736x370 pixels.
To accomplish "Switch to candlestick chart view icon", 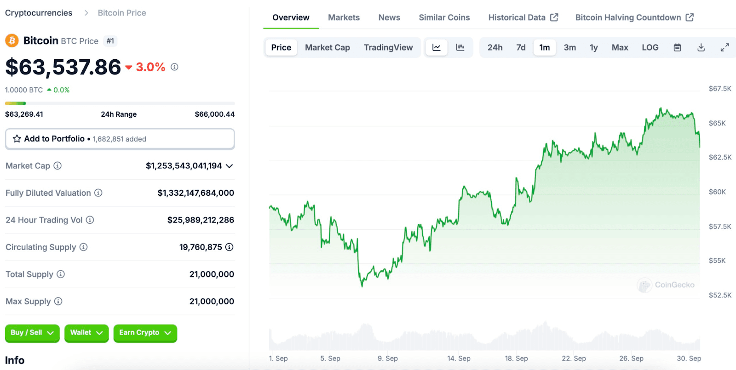I will click(x=460, y=47).
